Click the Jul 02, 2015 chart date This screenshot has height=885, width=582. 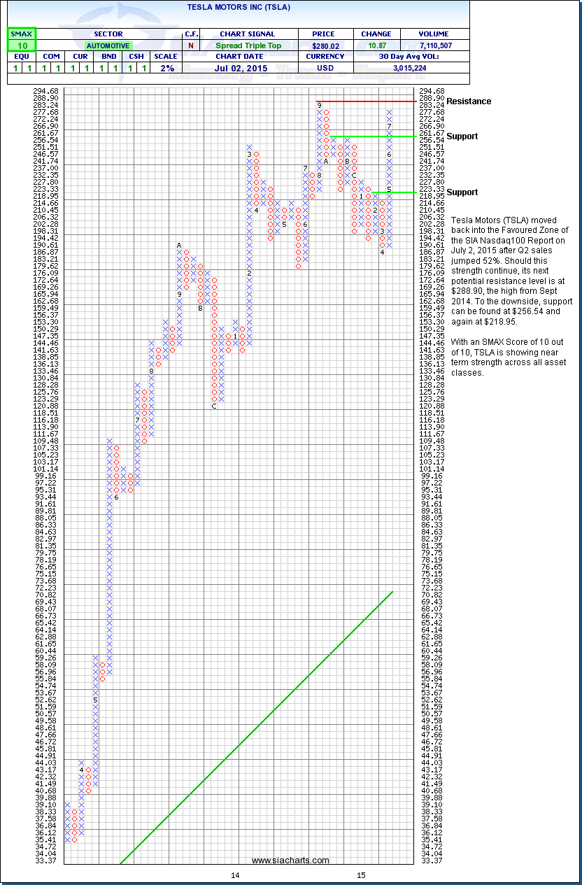247,68
